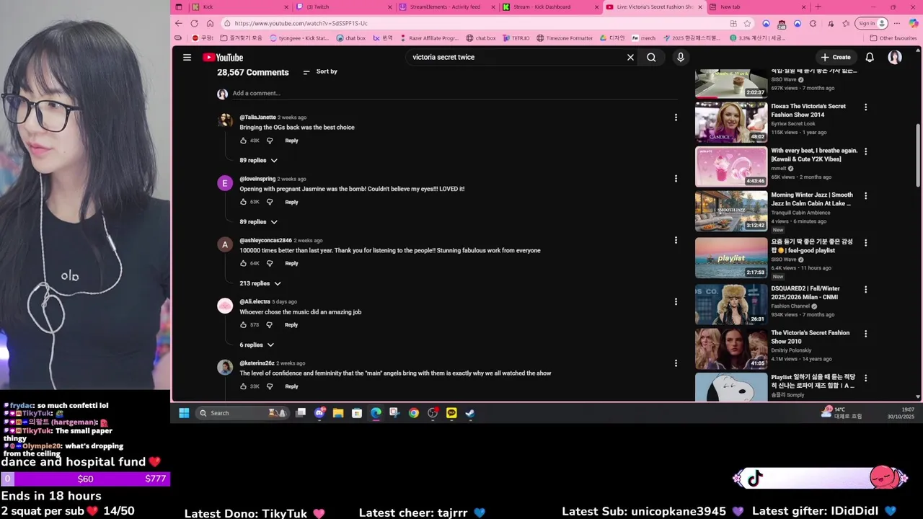This screenshot has width=923, height=519.
Task: Go back with the browser back arrow
Action: coord(179,23)
